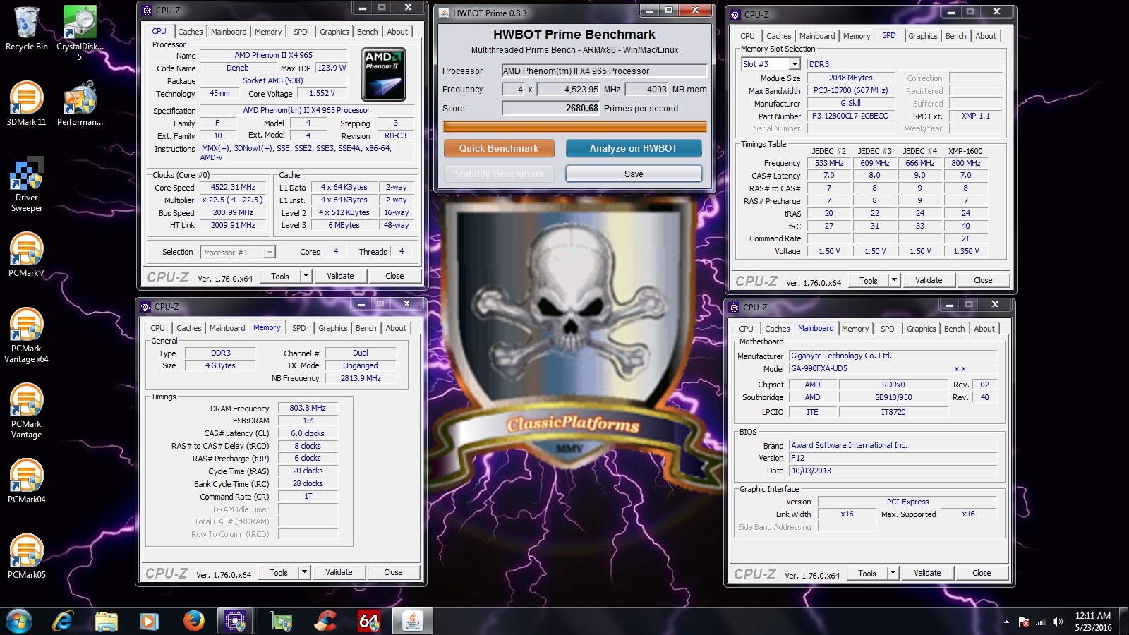Click the CPU-Z window icon in Memory window titlebar

point(145,307)
